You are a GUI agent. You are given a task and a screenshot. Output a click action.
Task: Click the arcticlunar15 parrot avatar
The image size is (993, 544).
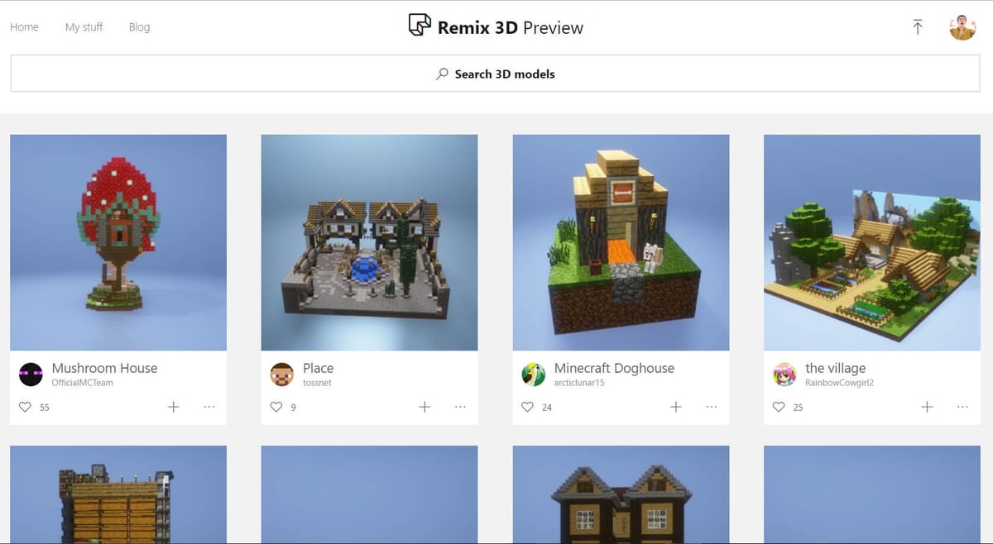pyautogui.click(x=533, y=375)
